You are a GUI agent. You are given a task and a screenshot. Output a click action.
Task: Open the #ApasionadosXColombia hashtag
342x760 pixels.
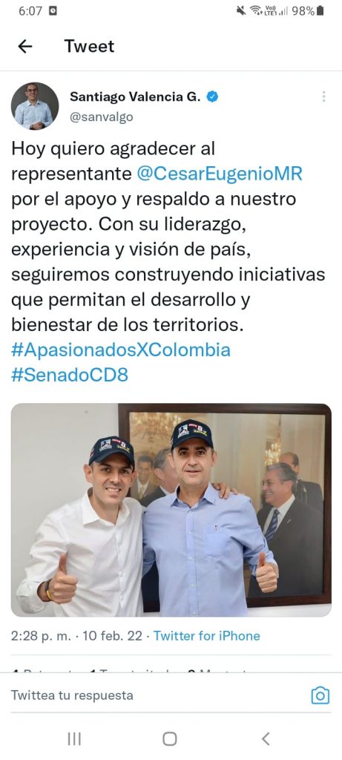[121, 350]
